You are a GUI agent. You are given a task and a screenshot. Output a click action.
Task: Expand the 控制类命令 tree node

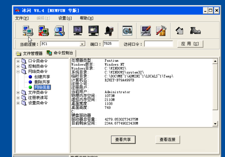(18, 67)
